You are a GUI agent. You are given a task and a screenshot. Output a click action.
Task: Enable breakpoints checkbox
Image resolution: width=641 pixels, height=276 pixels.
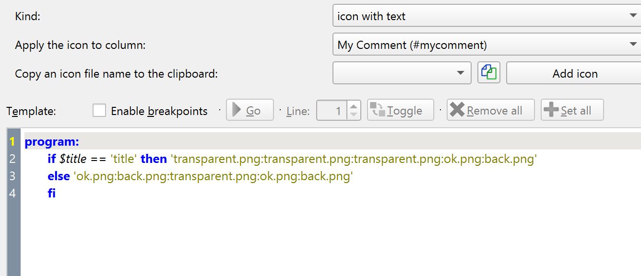pyautogui.click(x=99, y=111)
